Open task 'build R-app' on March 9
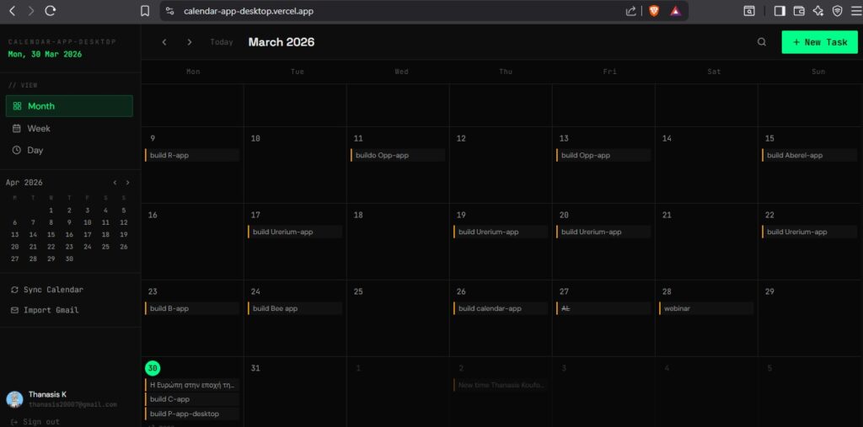The image size is (863, 427). coord(192,155)
